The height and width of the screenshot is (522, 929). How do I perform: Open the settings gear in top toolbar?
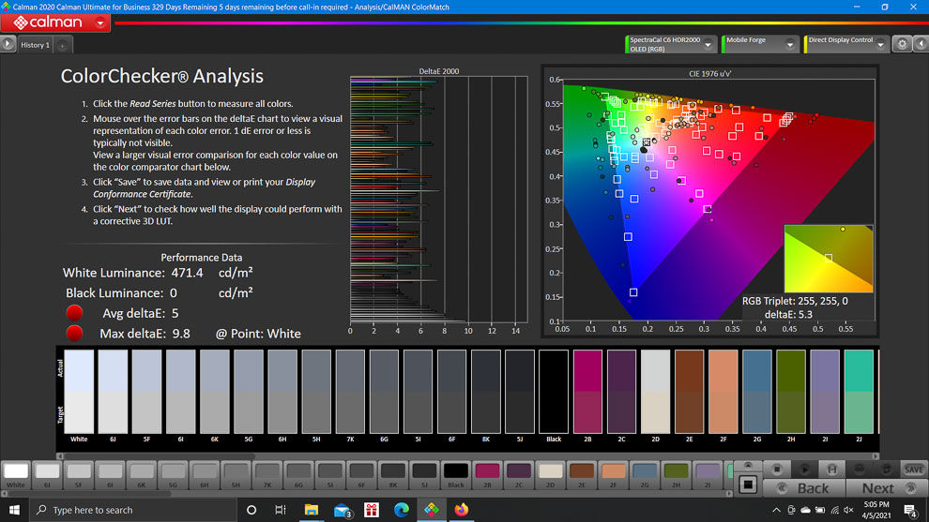[x=902, y=44]
